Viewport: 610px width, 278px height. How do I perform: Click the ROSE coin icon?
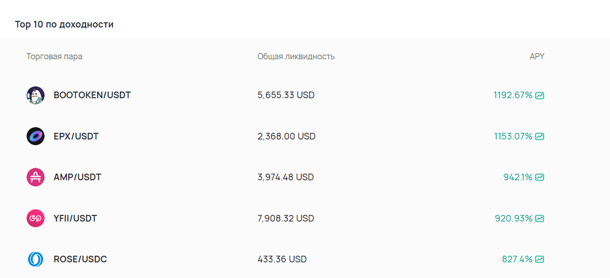[x=36, y=259]
